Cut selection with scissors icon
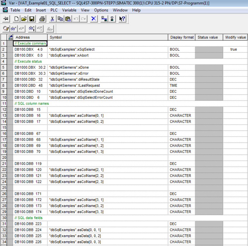Viewport: 248px width, 246px height. click(53, 19)
